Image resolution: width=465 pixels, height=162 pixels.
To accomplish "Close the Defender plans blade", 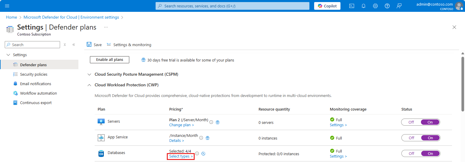I will tap(454, 27).
